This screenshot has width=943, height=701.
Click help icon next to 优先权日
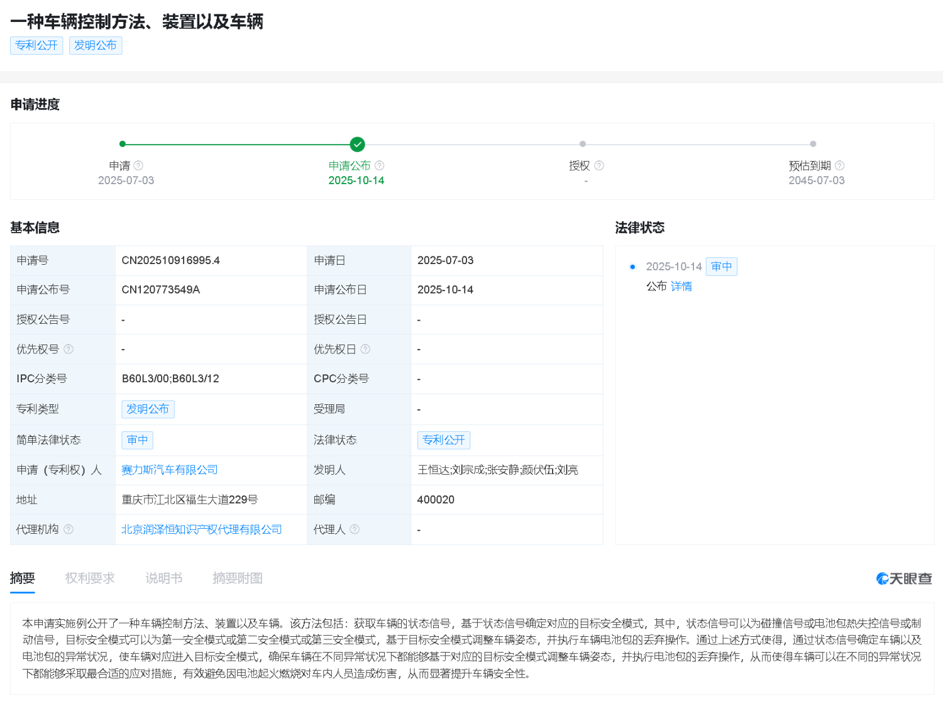(x=365, y=349)
